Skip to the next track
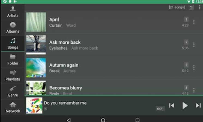The height and width of the screenshot is (122, 203). 198,105
